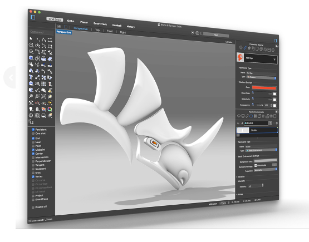Select the Ellipse tool

click(x=37, y=46)
